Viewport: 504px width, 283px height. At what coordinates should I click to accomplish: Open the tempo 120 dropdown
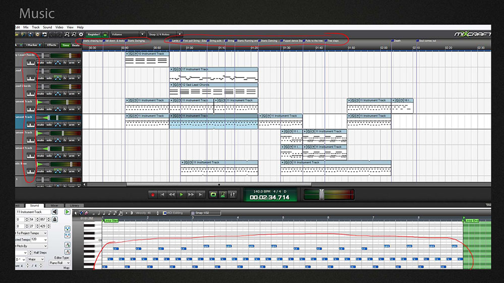45,240
